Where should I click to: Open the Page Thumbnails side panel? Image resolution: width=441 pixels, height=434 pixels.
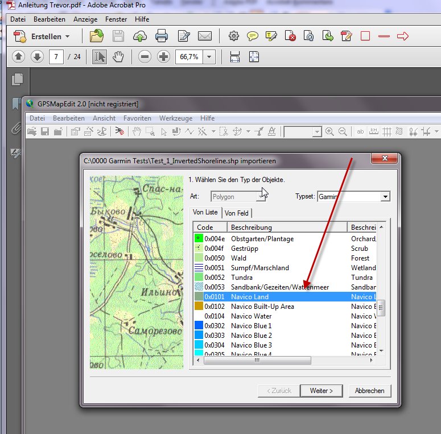(x=18, y=80)
